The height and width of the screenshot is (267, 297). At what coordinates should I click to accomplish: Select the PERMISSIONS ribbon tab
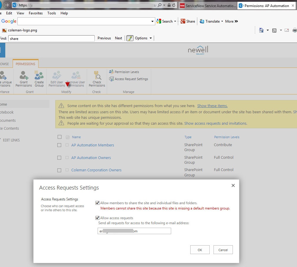[25, 64]
